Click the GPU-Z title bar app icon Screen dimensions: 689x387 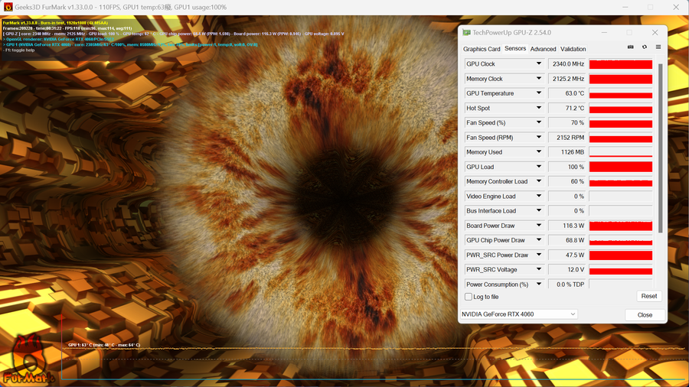coord(467,33)
